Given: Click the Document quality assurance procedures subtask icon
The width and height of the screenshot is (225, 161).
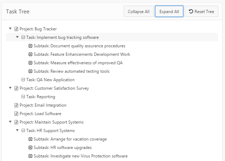Looking at the screenshot, I should coord(30,46).
